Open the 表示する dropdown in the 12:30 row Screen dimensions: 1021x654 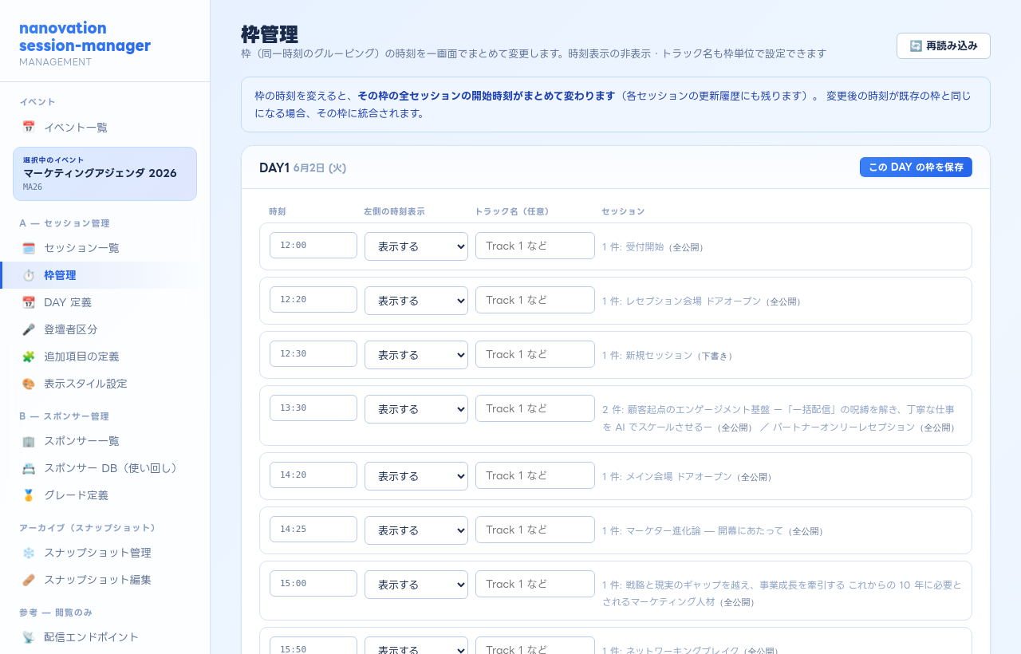[x=416, y=355]
